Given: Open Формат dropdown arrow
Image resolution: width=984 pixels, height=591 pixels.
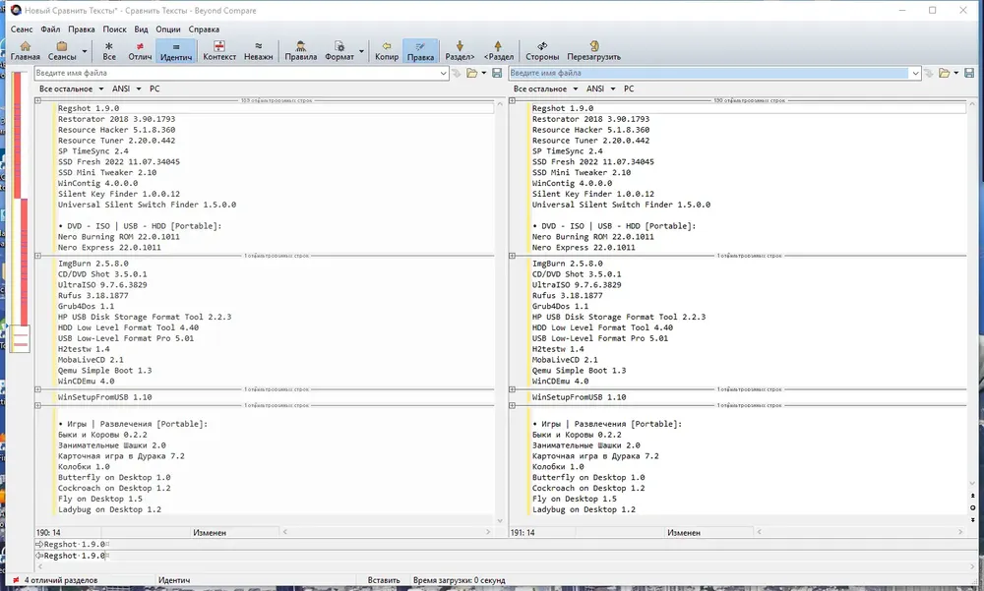Looking at the screenshot, I should 361,51.
